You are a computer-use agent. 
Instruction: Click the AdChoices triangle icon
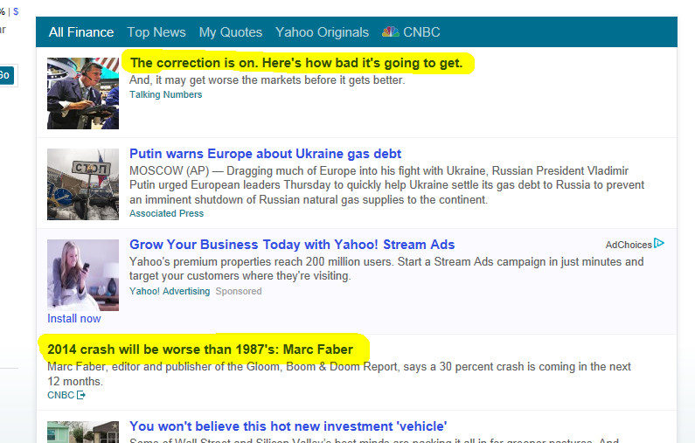point(660,244)
